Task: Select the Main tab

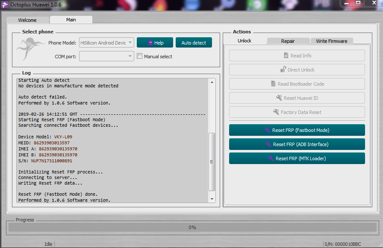Action: [x=71, y=20]
